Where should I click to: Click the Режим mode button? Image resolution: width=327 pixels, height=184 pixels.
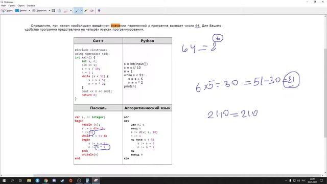(21, 11)
